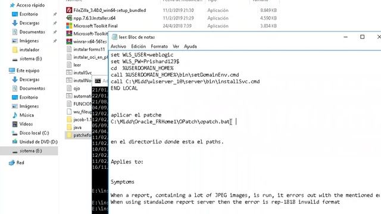This screenshot has height=214, width=381.
Task: Click the pin icon beside Descargas
Action: click(x=55, y=23)
